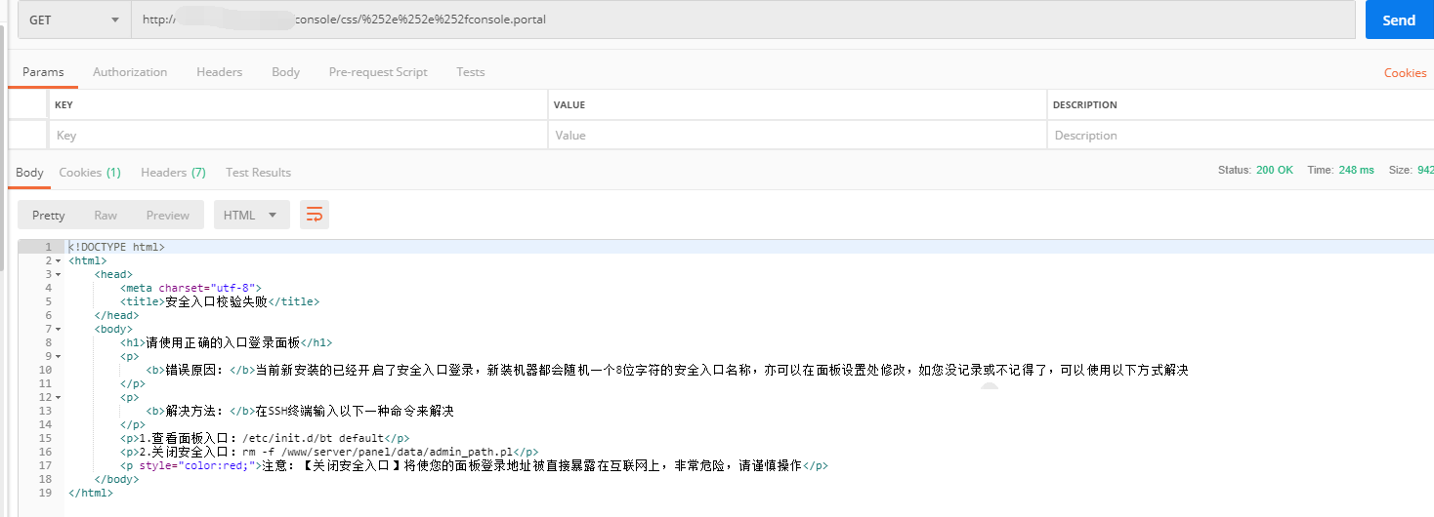Open the Pre-request Script tab

coord(378,72)
